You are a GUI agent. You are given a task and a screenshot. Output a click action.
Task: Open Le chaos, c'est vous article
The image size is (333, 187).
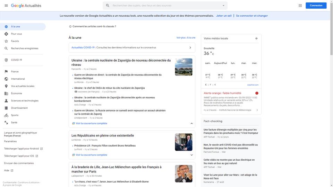[111, 182]
